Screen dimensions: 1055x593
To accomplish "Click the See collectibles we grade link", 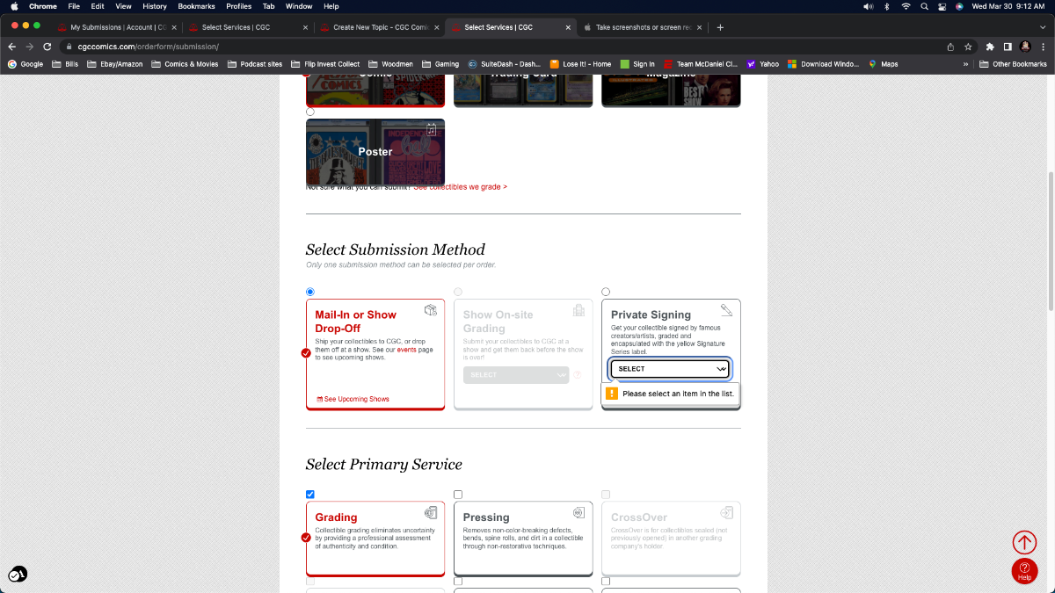I will tap(461, 187).
